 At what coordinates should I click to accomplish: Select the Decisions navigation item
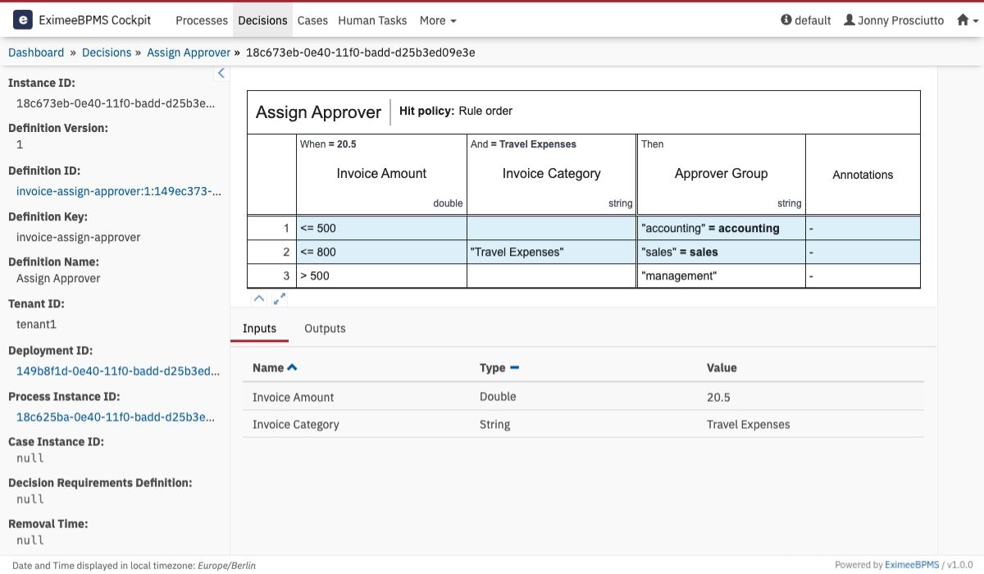tap(262, 20)
